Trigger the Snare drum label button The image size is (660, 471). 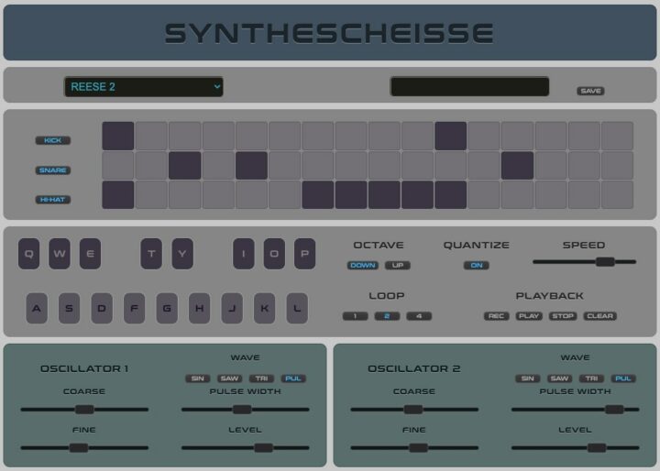point(53,170)
